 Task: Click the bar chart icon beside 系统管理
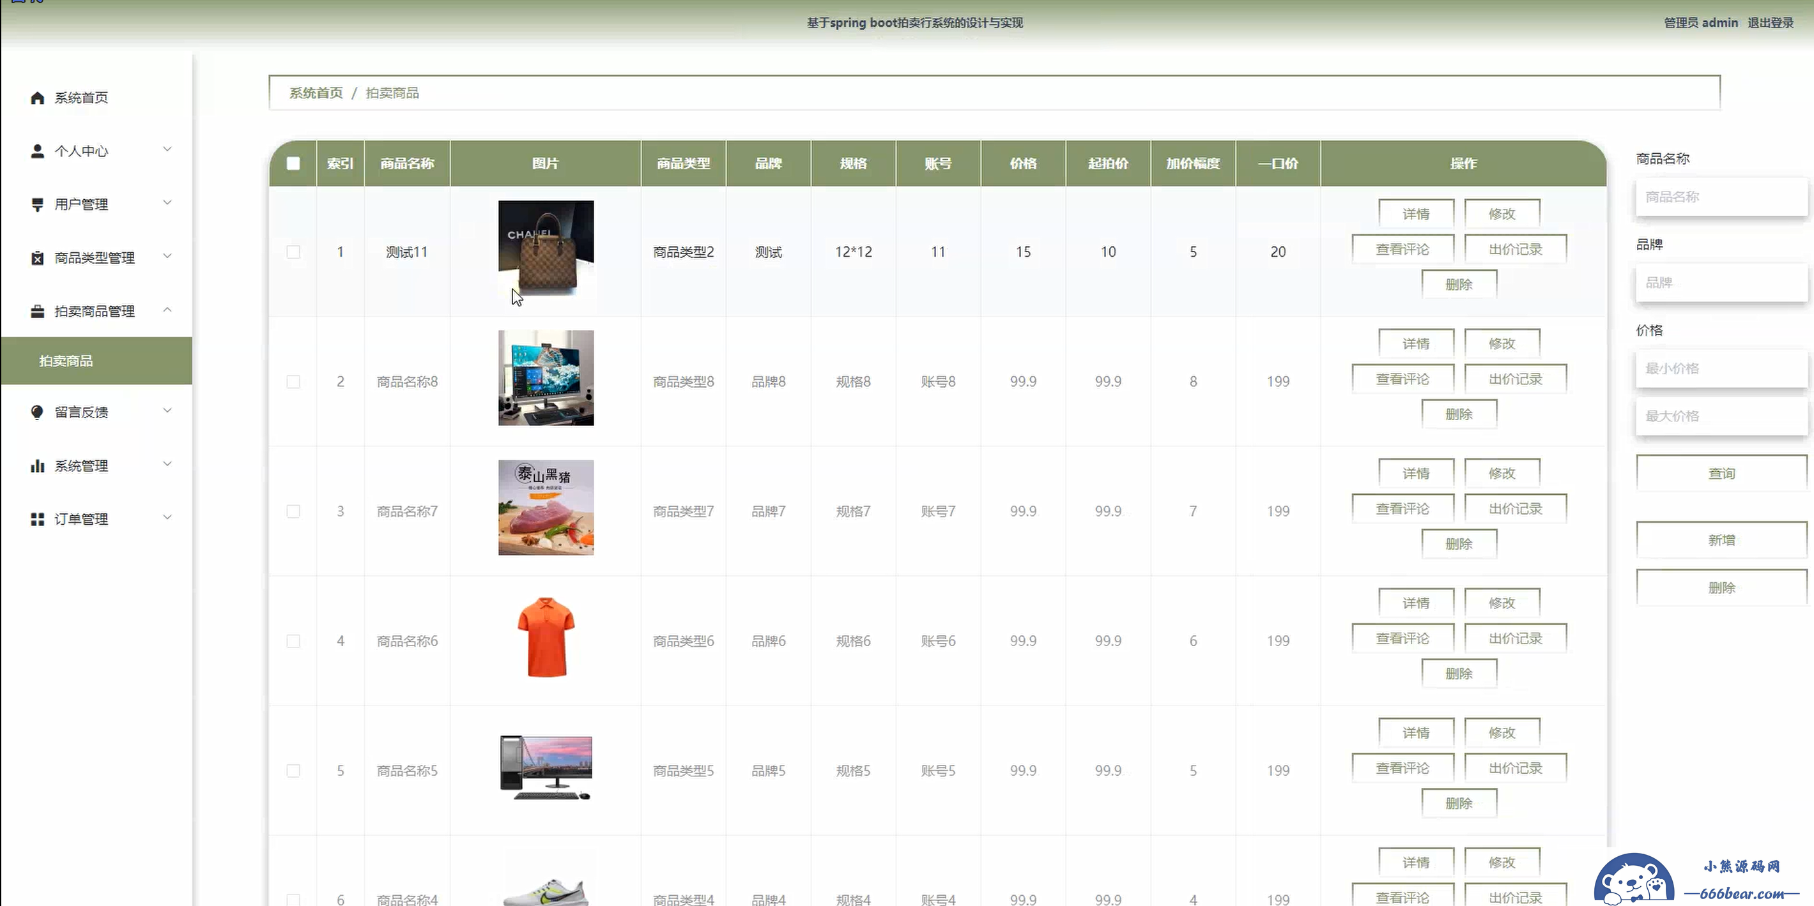click(37, 465)
